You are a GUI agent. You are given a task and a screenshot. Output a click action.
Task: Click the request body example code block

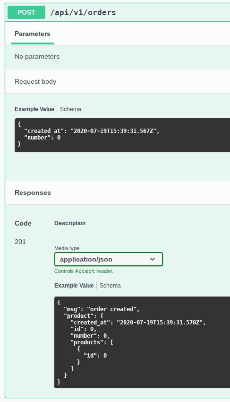122,135
